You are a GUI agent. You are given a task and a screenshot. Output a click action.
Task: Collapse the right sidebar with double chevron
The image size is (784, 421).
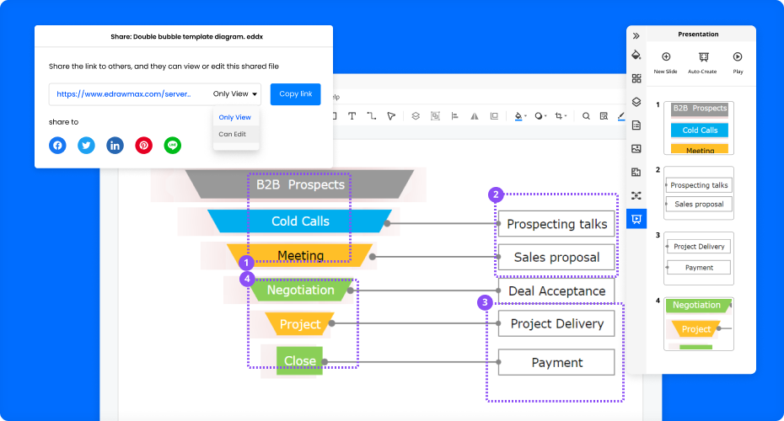(x=636, y=35)
